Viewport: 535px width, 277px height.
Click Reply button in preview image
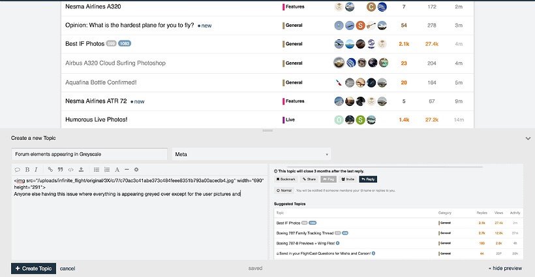point(368,178)
